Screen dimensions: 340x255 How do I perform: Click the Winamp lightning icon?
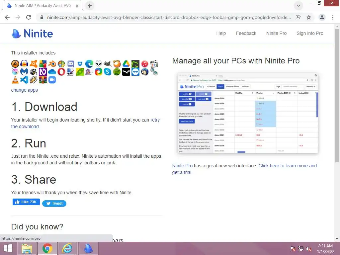(x=34, y=80)
